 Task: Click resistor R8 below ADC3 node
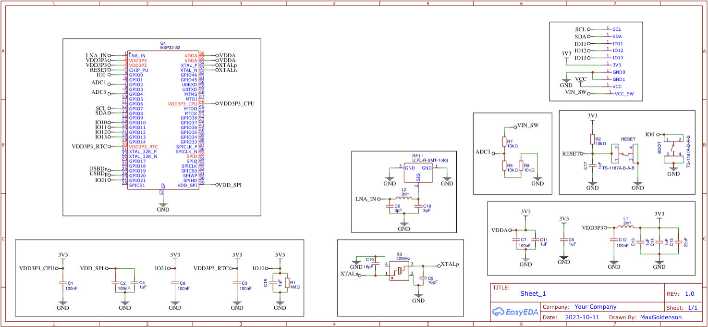point(504,166)
